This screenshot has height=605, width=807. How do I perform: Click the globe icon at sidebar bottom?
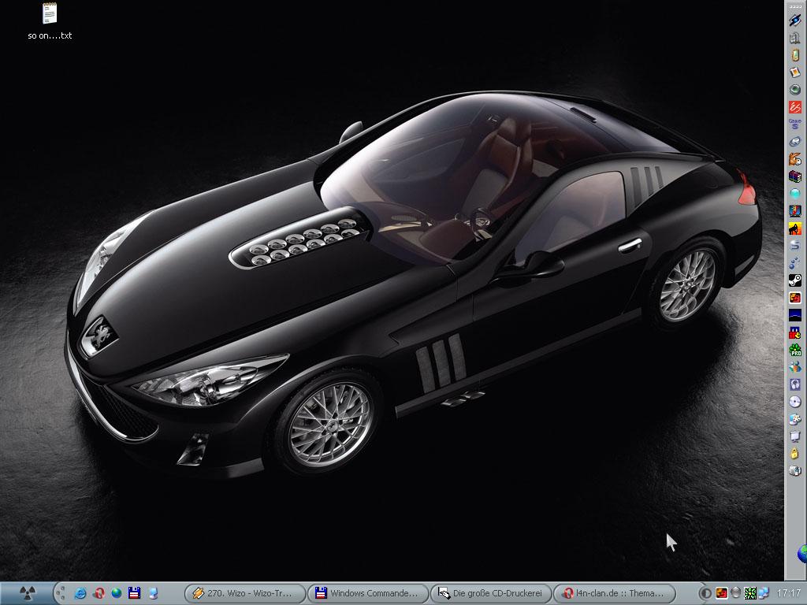click(801, 554)
